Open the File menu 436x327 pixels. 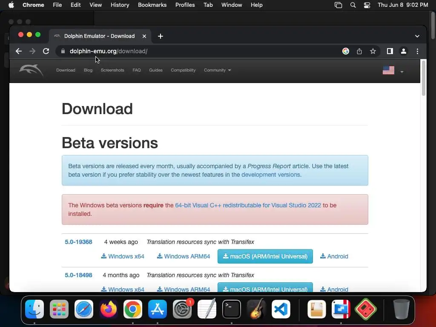(x=57, y=5)
